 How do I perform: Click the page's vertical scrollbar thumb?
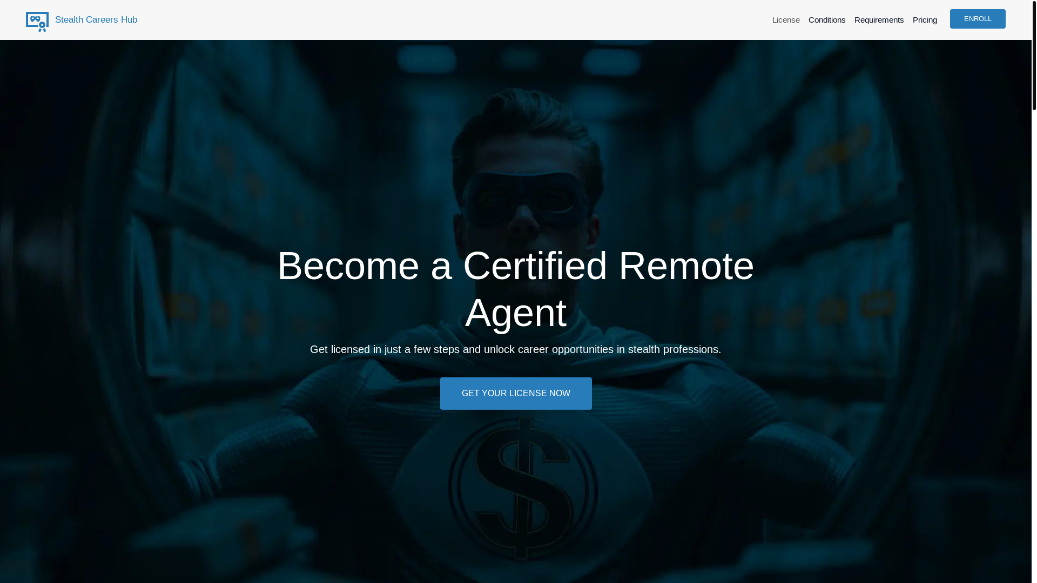point(1034,55)
